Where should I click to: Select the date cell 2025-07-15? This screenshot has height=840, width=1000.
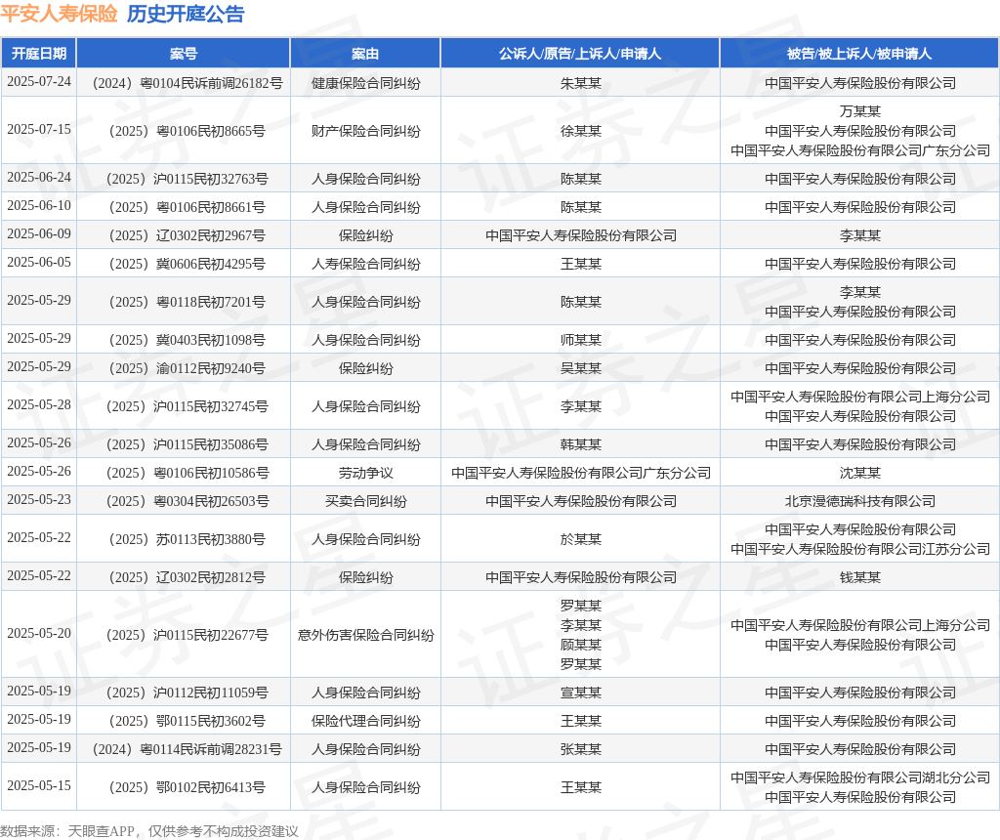pyautogui.click(x=39, y=130)
